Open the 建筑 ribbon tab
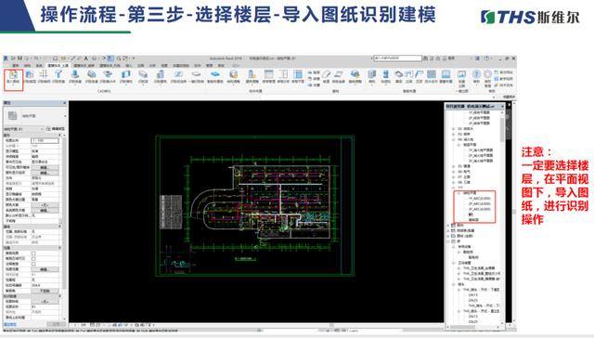594x338 pixels. (16, 66)
